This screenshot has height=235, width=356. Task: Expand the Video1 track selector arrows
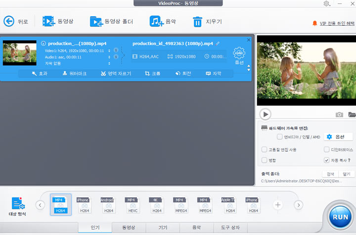tap(109, 51)
